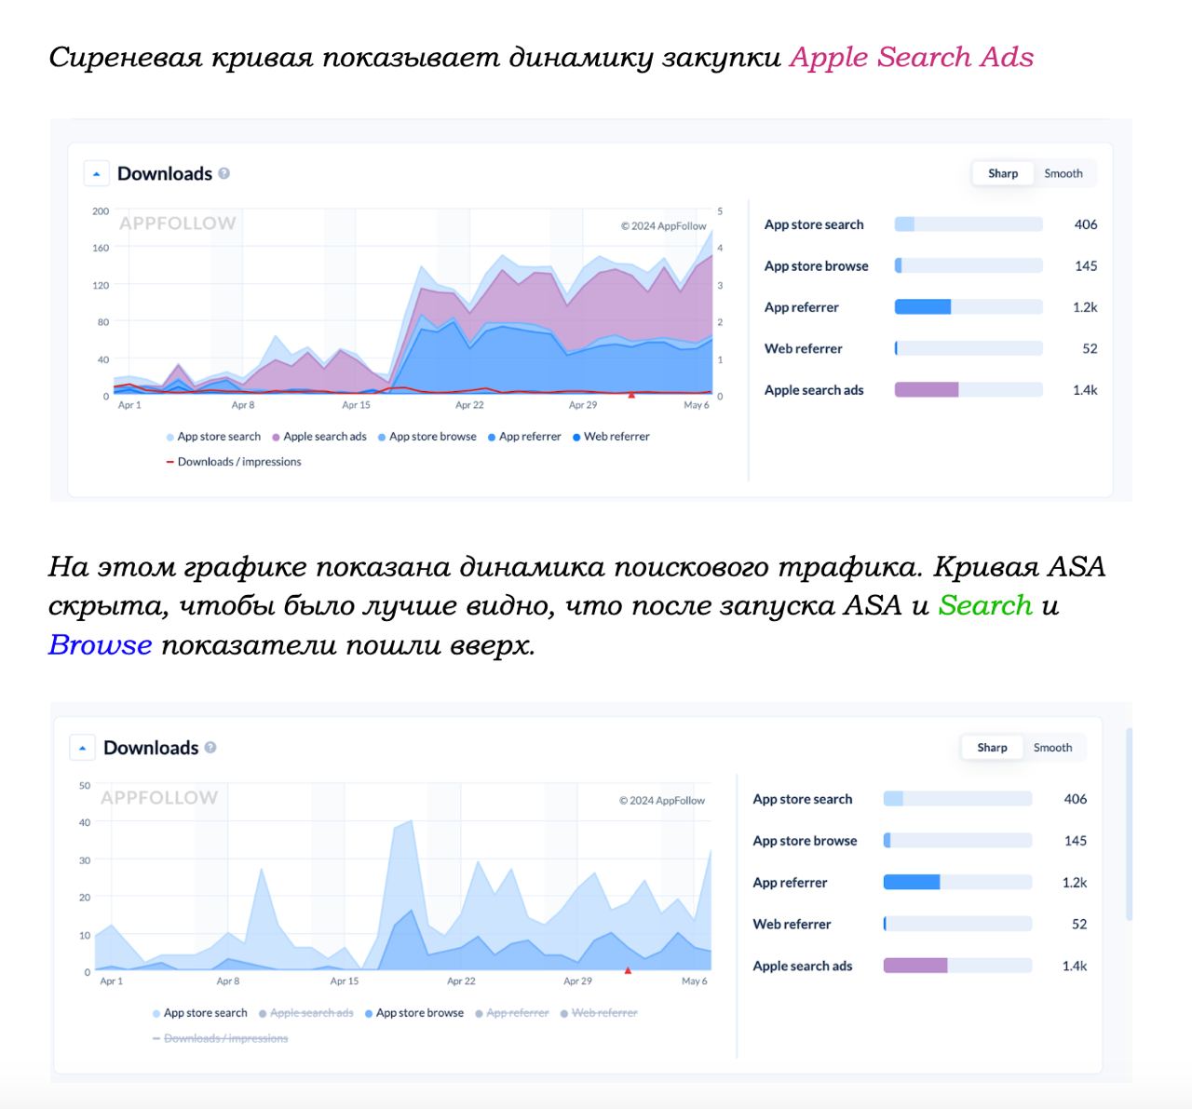The height and width of the screenshot is (1109, 1192).
Task: Click red triangle marker on top chart axis
Action: pos(631,395)
